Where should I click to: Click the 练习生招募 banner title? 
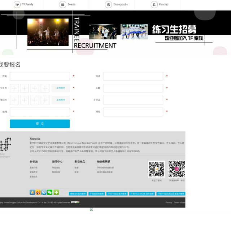click(x=174, y=30)
